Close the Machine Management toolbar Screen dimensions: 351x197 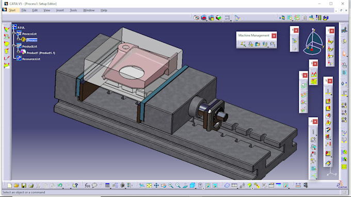click(x=274, y=36)
